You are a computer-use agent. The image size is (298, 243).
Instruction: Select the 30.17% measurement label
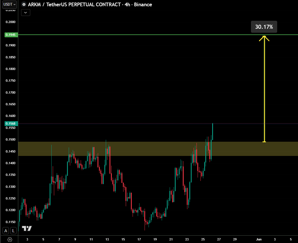click(264, 27)
